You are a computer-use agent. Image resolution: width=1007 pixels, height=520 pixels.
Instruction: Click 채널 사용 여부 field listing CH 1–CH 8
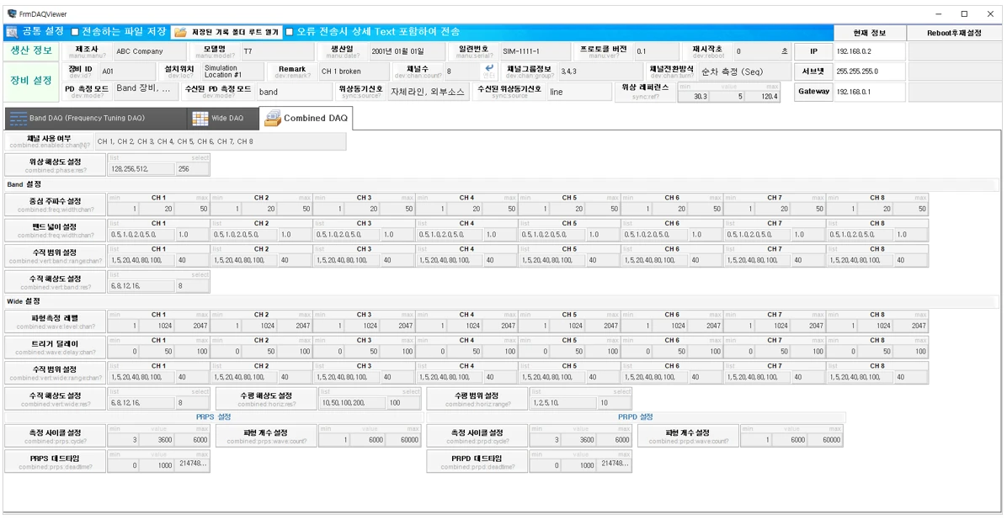221,141
